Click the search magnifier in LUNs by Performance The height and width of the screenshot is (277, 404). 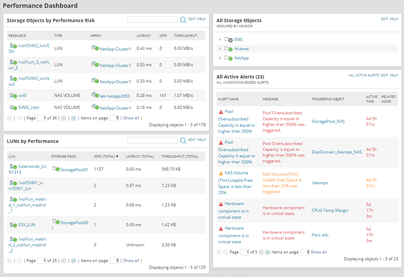(x=183, y=140)
